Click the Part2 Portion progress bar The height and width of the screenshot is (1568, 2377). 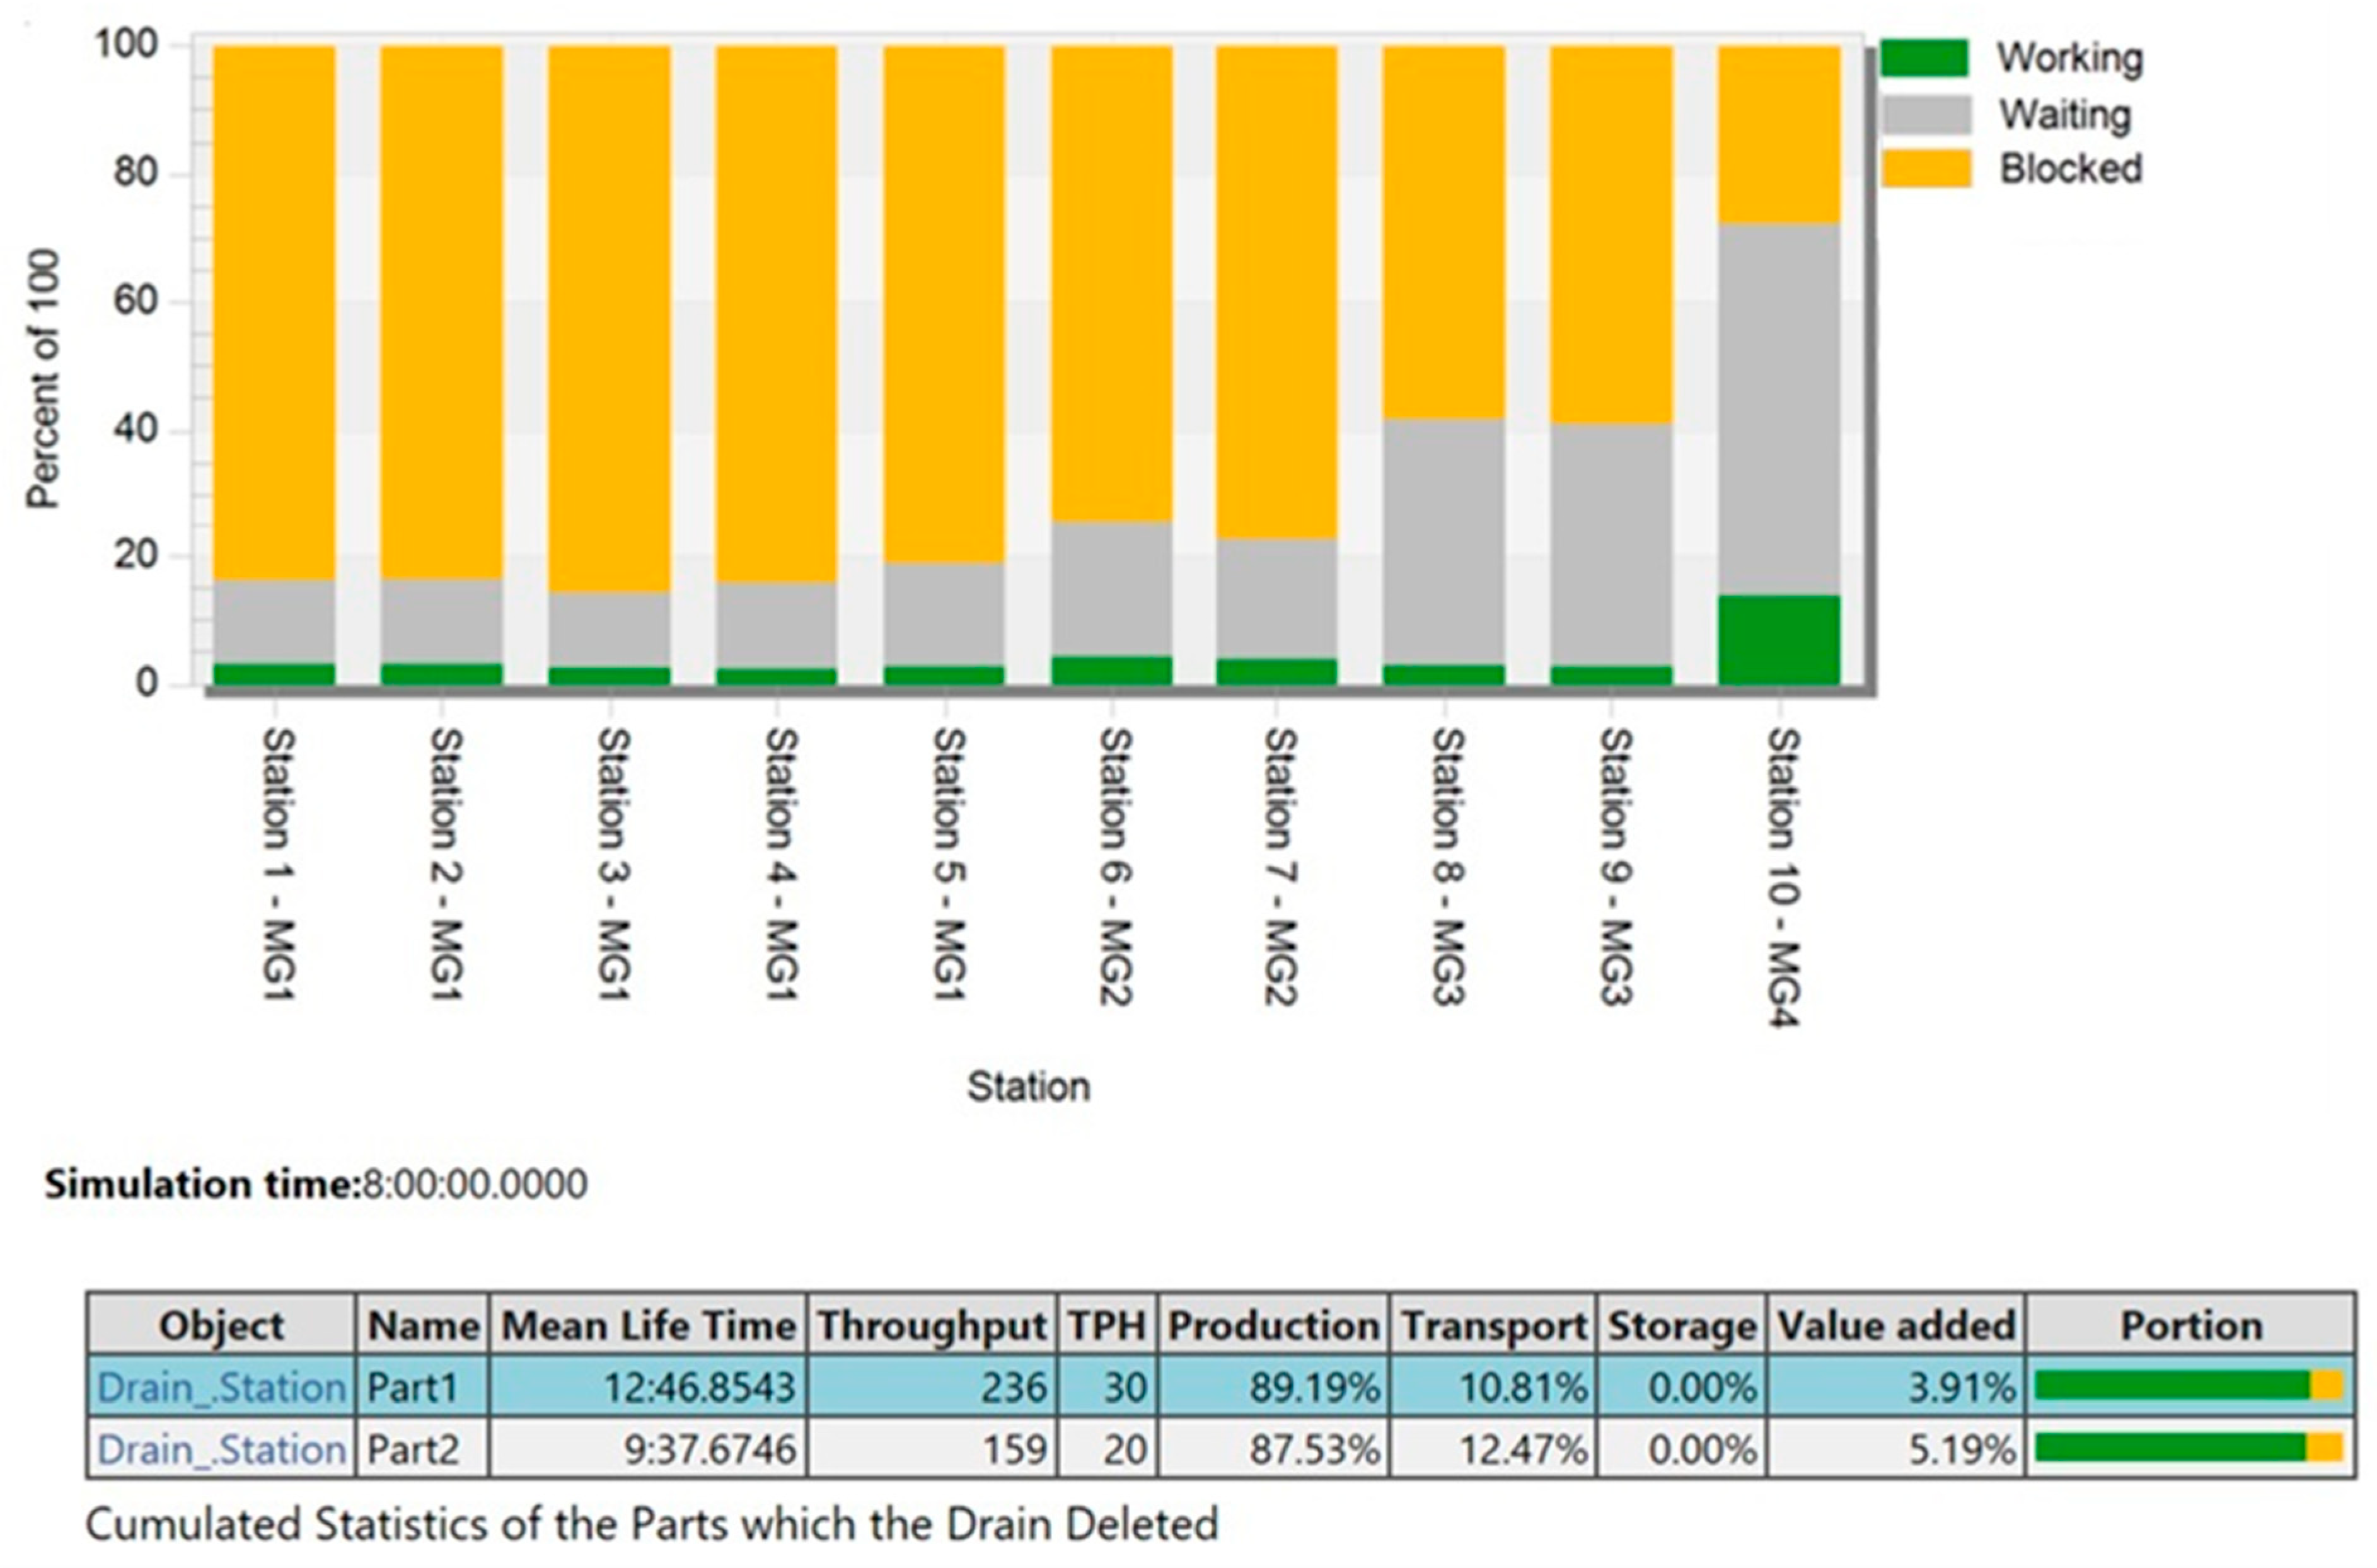2188,1448
